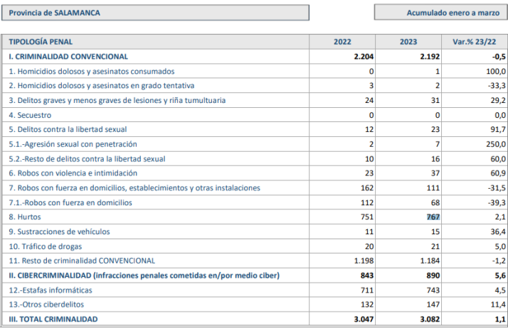
Task: Click the 'III. TOTAL CRIMINALIDAD' row label
Action: (x=53, y=319)
